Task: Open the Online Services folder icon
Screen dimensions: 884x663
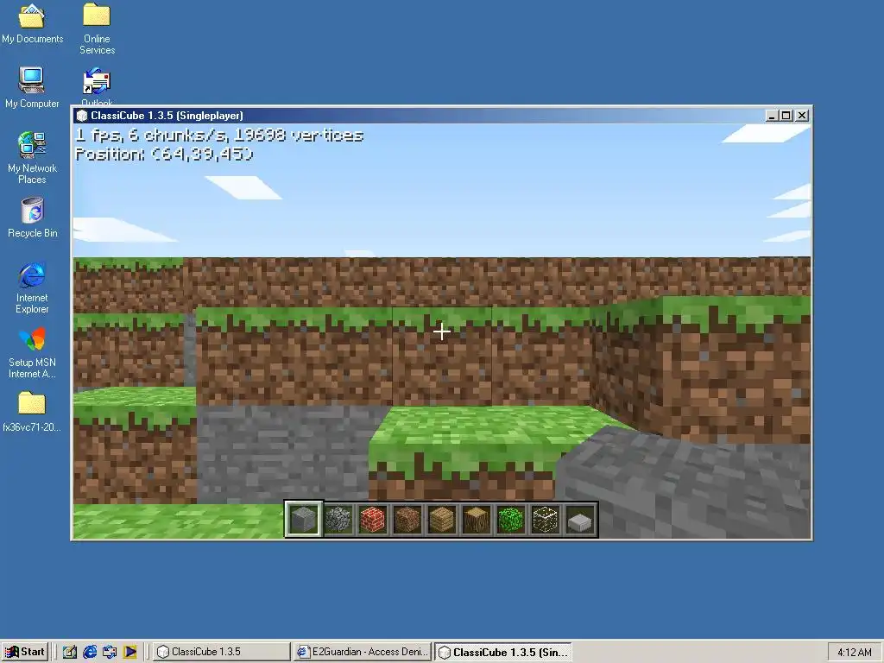Action: pyautogui.click(x=97, y=28)
